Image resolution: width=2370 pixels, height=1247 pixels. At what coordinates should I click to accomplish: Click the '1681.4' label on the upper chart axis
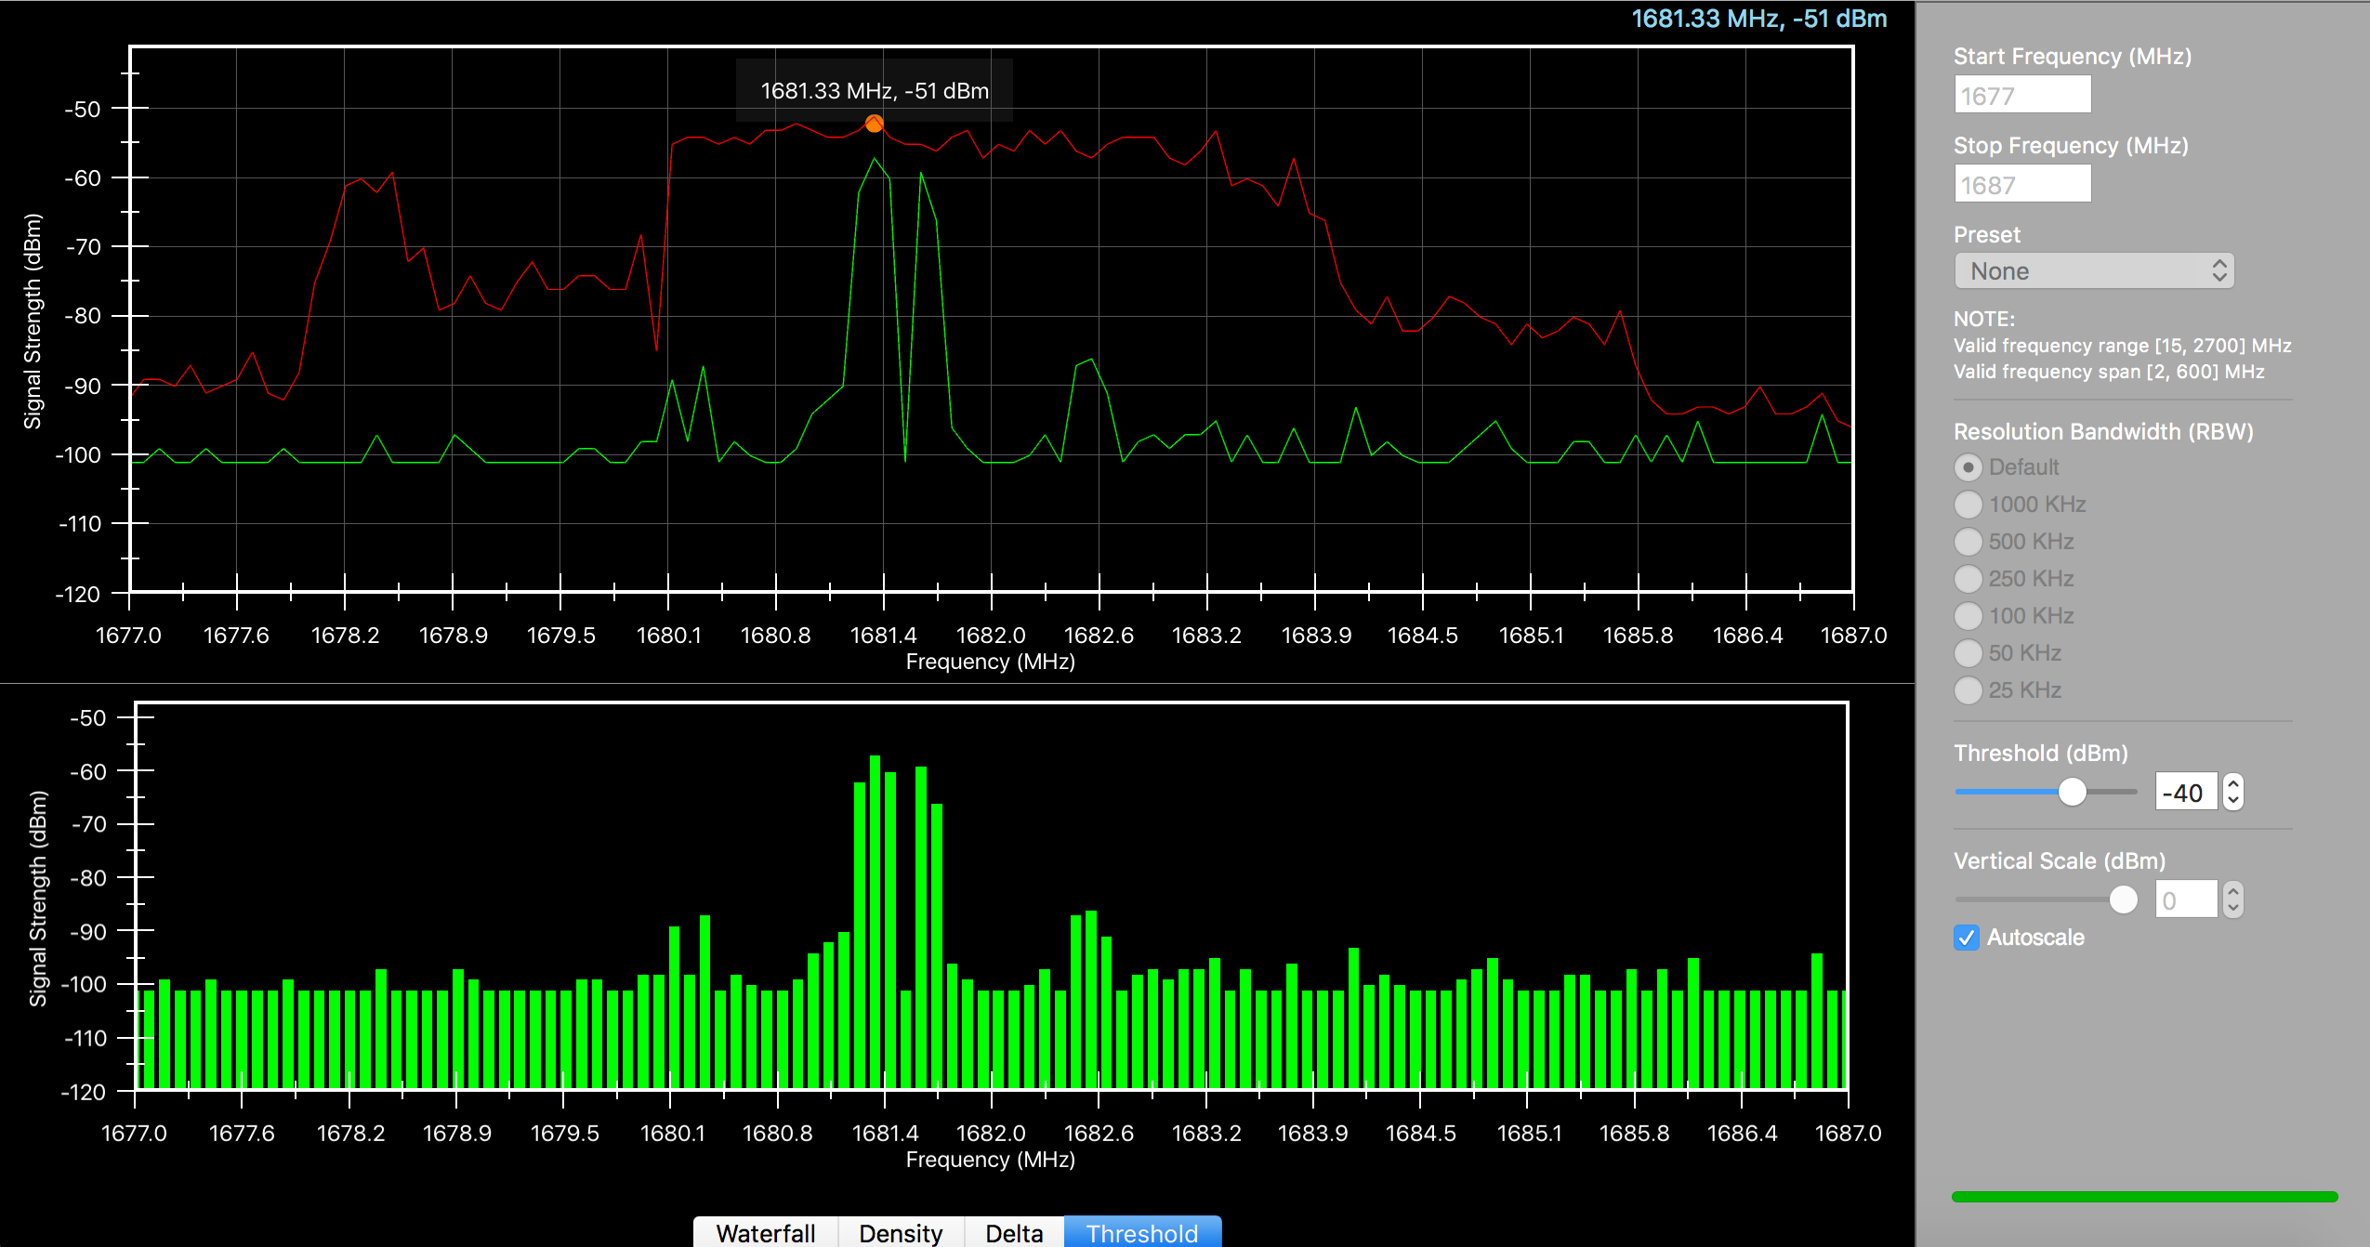883,636
